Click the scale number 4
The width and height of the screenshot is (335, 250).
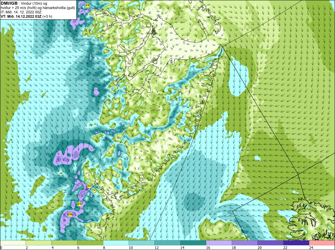(x=53, y=248)
